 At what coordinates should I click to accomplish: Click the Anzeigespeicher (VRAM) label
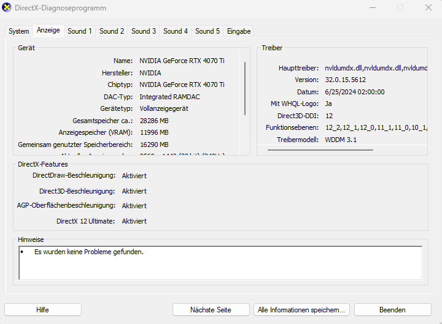96,132
